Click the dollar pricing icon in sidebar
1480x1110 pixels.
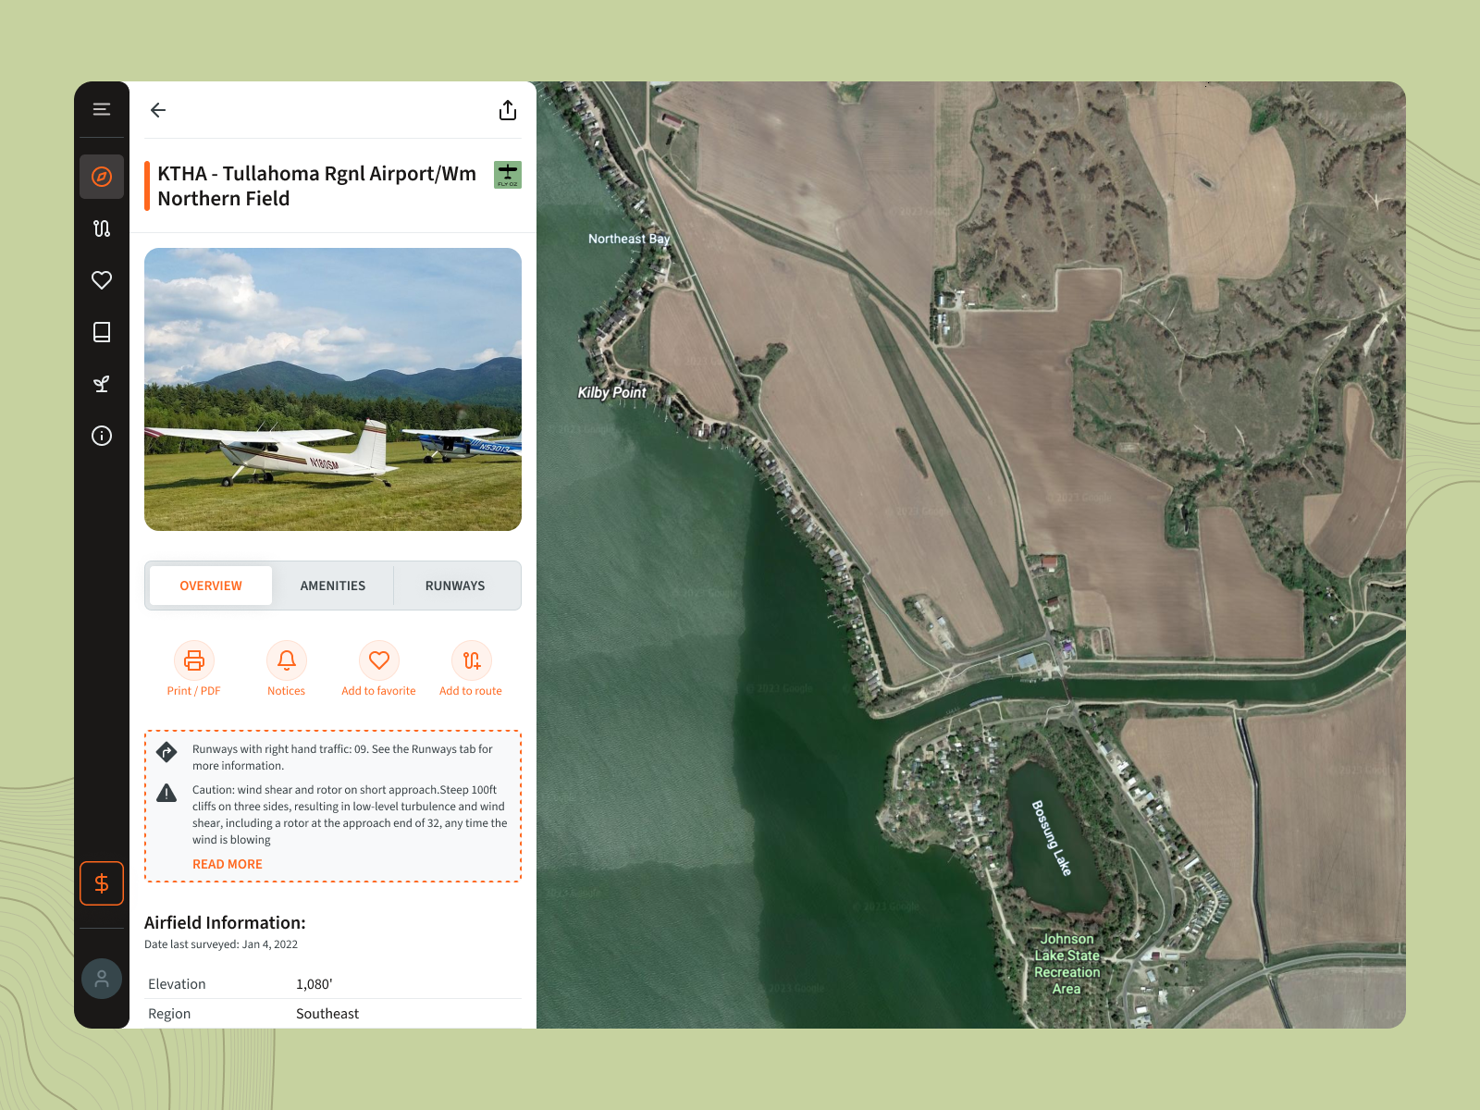pyautogui.click(x=102, y=883)
